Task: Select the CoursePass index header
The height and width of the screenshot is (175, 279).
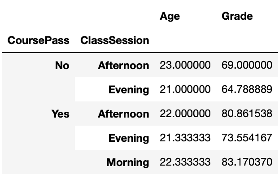Action: pos(38,40)
